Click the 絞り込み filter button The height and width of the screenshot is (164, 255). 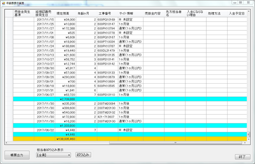click(x=83, y=155)
